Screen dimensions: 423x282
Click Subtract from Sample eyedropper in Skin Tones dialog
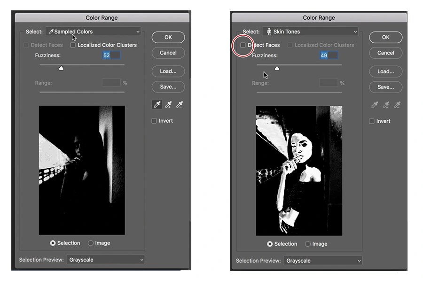pyautogui.click(x=397, y=105)
